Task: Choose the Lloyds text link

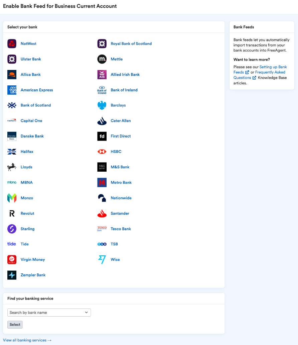Action: [27, 167]
